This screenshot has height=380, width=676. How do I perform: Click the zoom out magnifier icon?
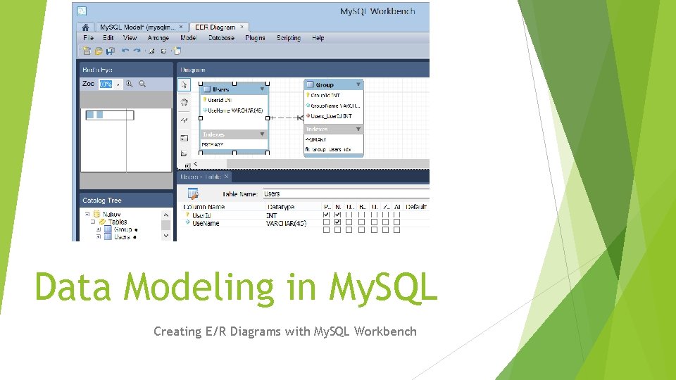click(x=142, y=84)
